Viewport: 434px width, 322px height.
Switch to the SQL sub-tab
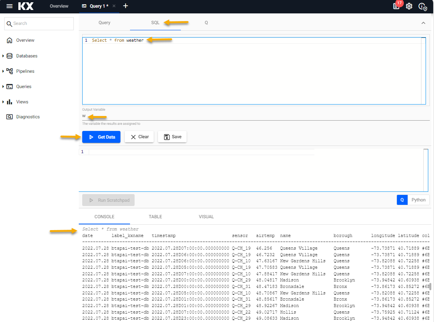pos(155,23)
